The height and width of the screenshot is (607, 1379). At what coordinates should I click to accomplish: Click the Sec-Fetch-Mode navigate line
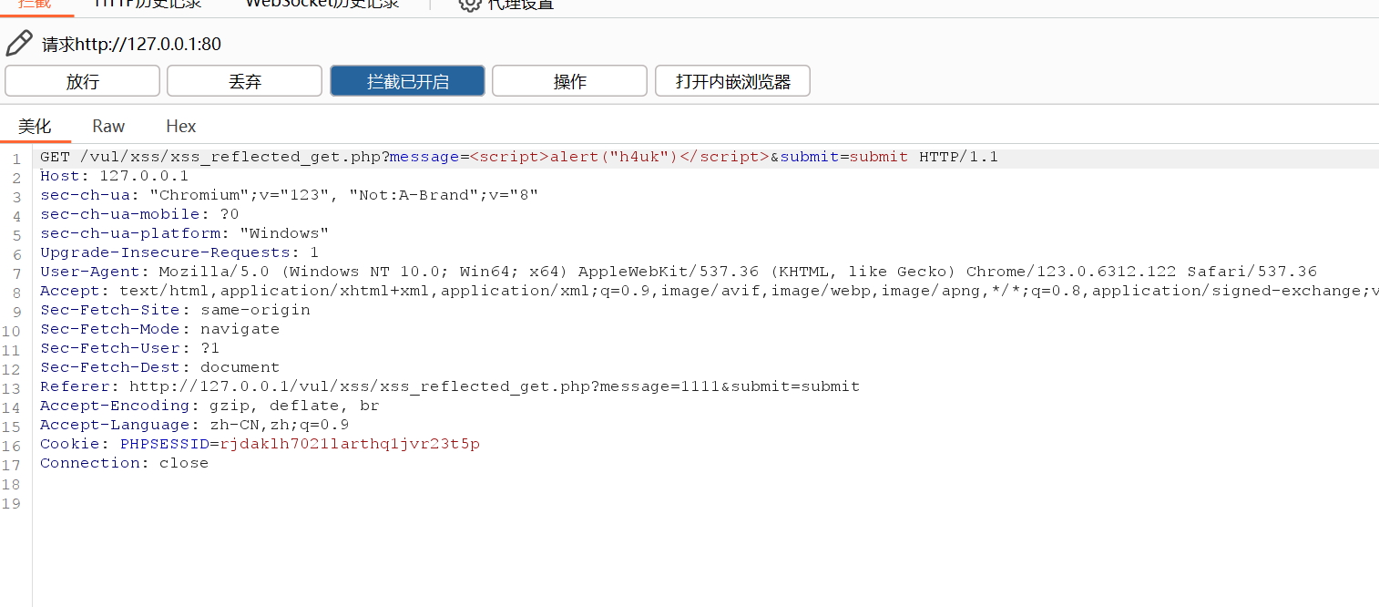click(x=159, y=329)
